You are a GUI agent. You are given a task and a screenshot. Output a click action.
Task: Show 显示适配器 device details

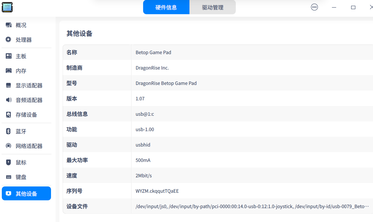(x=26, y=85)
